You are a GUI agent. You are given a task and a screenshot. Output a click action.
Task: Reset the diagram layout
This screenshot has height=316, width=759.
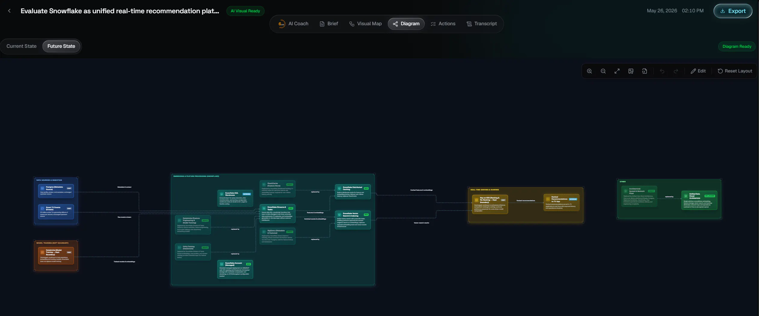(x=735, y=71)
